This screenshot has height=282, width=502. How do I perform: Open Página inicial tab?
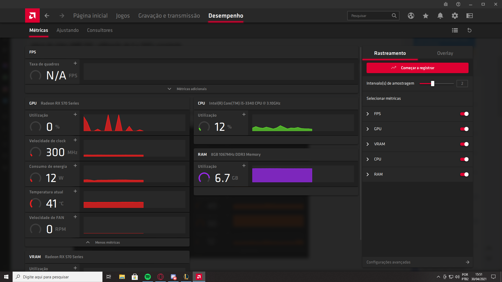point(90,16)
